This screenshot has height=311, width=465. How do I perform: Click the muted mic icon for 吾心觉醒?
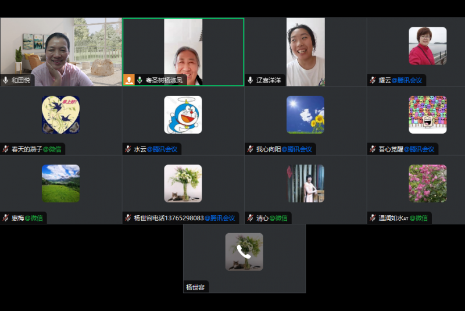(373, 149)
